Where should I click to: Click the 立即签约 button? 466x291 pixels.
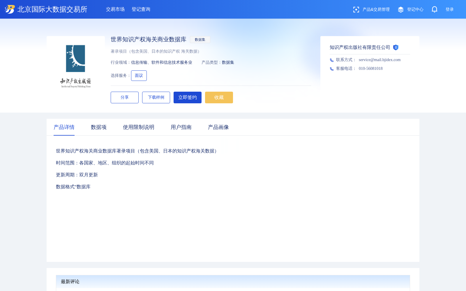click(x=188, y=97)
